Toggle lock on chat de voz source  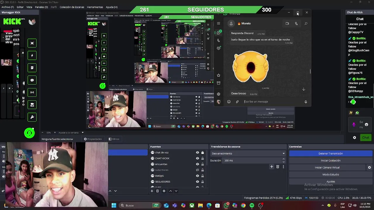click(202, 153)
